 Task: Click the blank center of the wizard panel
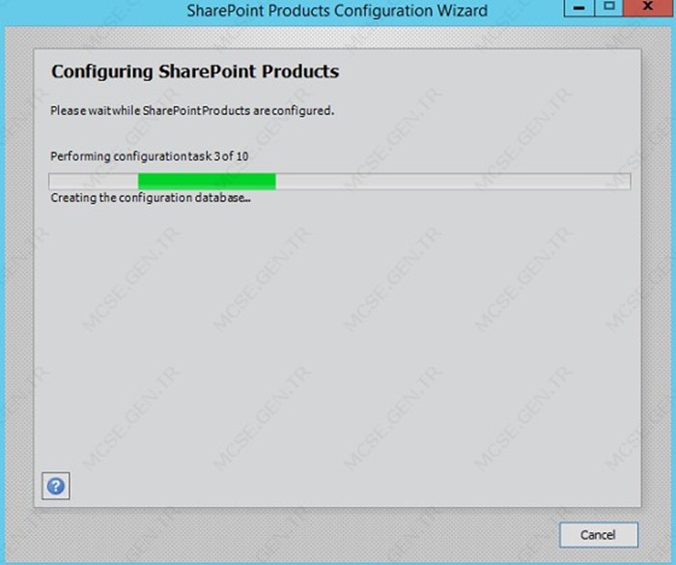(337, 336)
